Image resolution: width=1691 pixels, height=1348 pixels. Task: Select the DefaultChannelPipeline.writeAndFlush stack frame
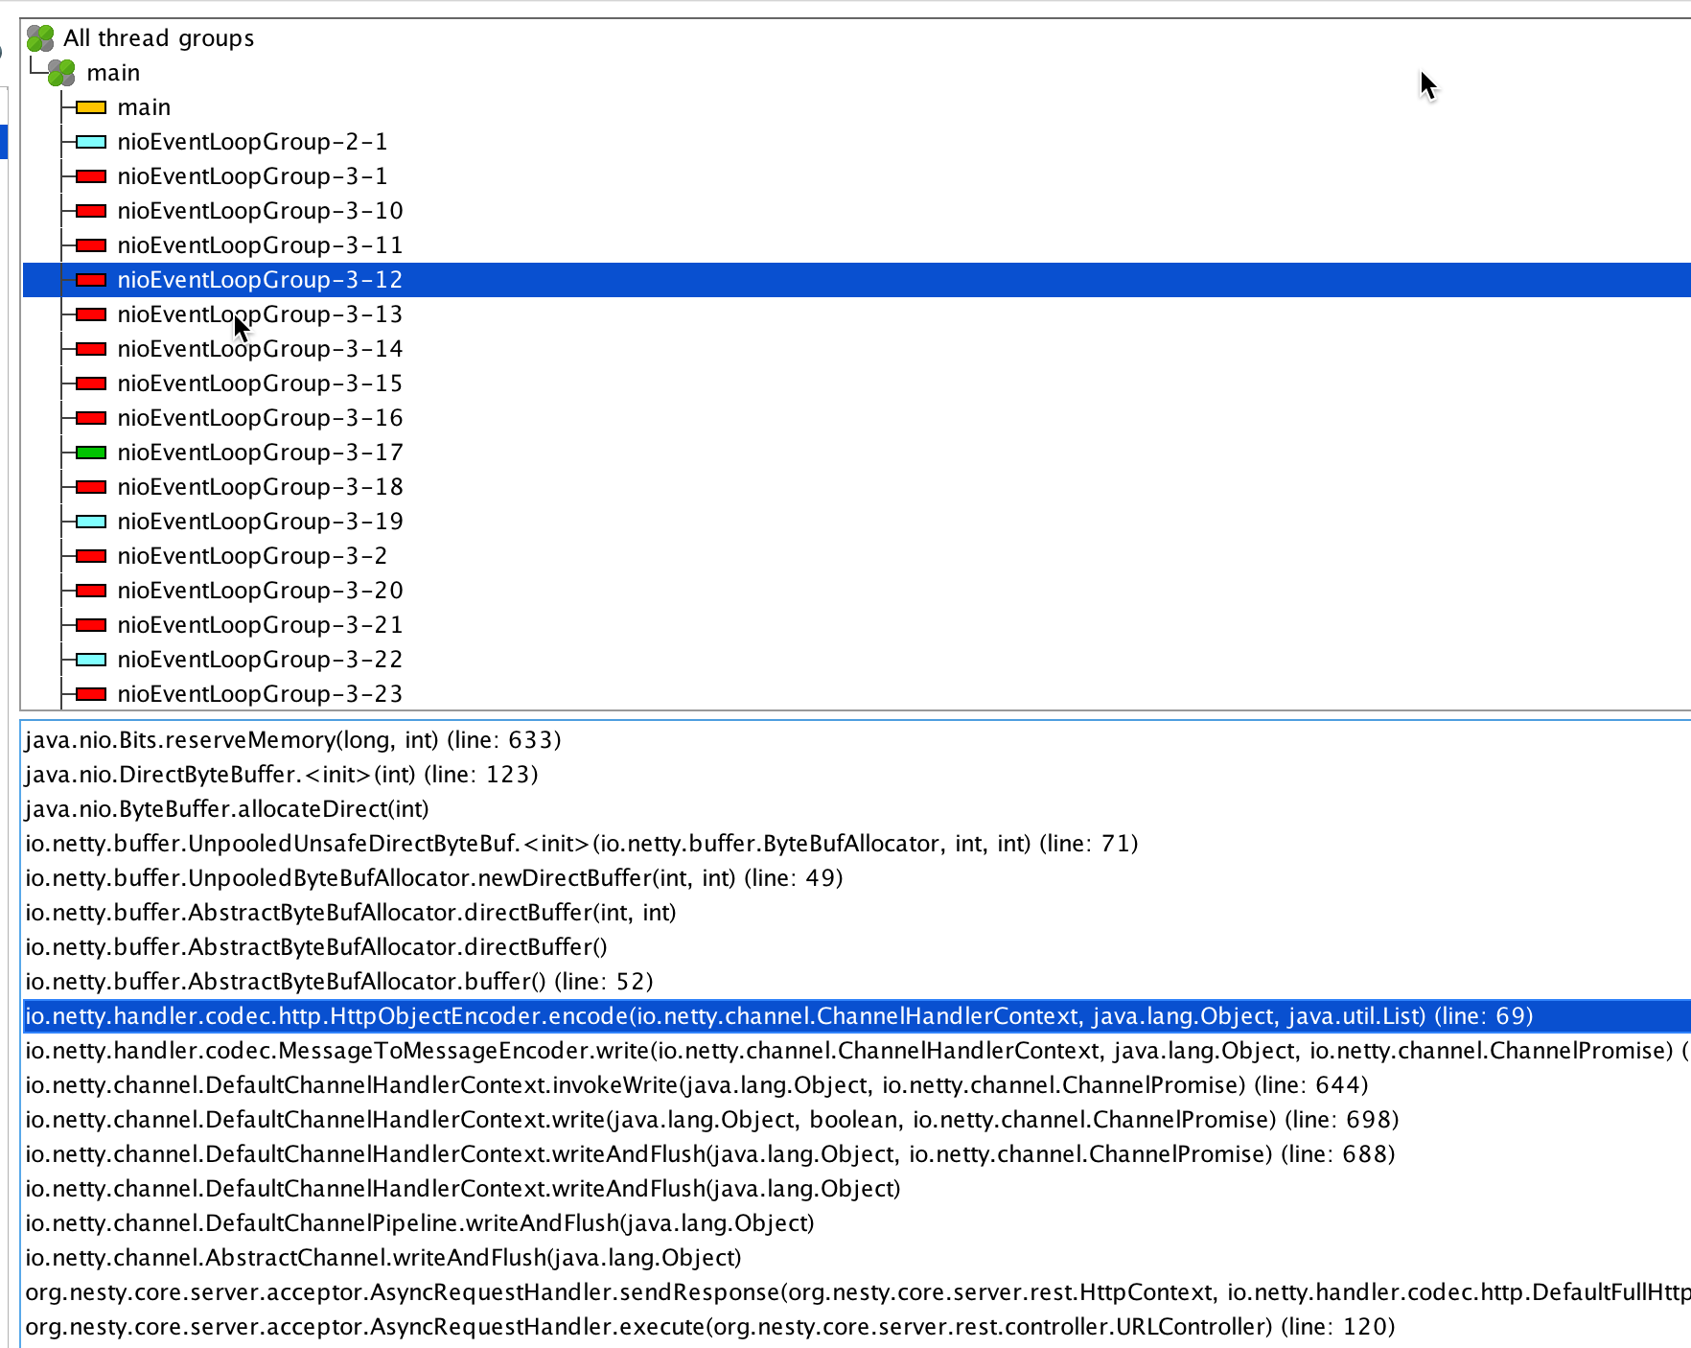[420, 1223]
